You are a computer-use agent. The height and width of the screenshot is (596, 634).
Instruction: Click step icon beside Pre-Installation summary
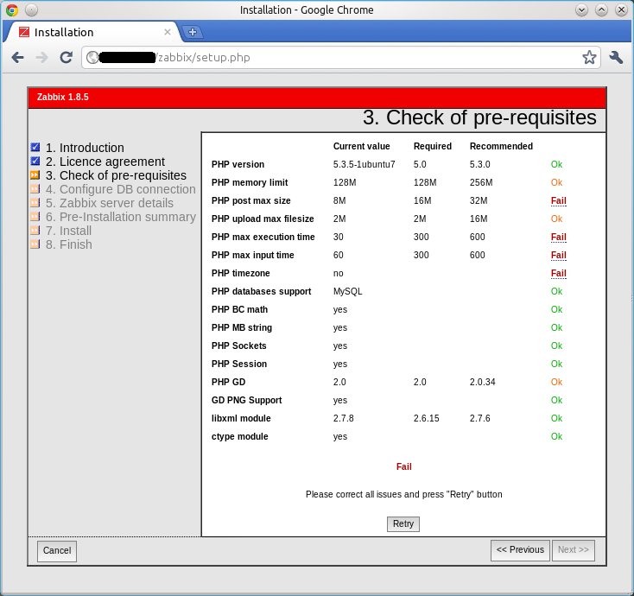[35, 216]
